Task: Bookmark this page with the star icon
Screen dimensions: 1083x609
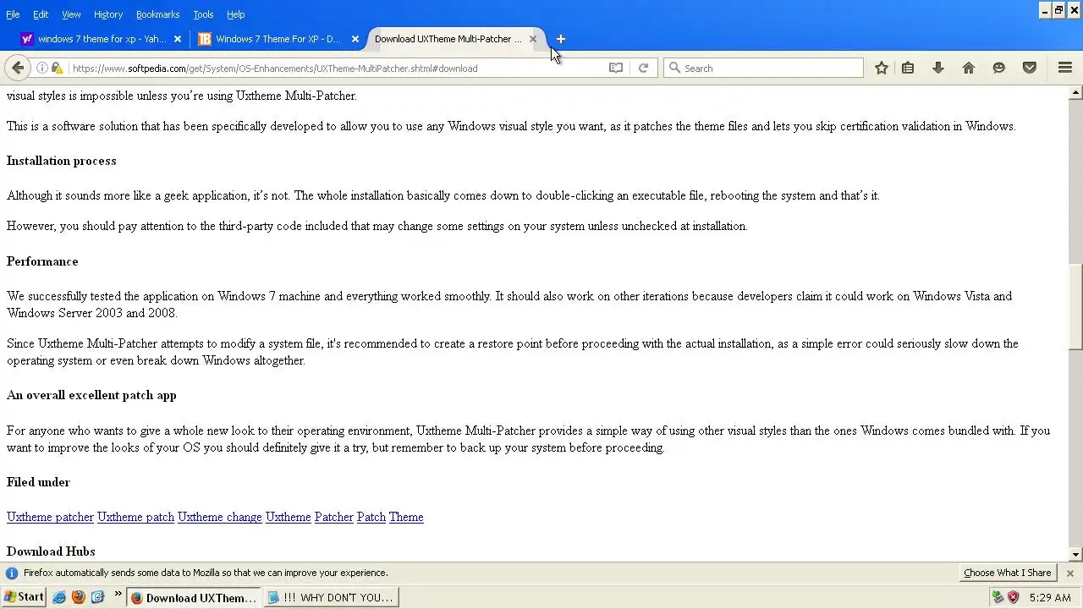Action: point(882,68)
